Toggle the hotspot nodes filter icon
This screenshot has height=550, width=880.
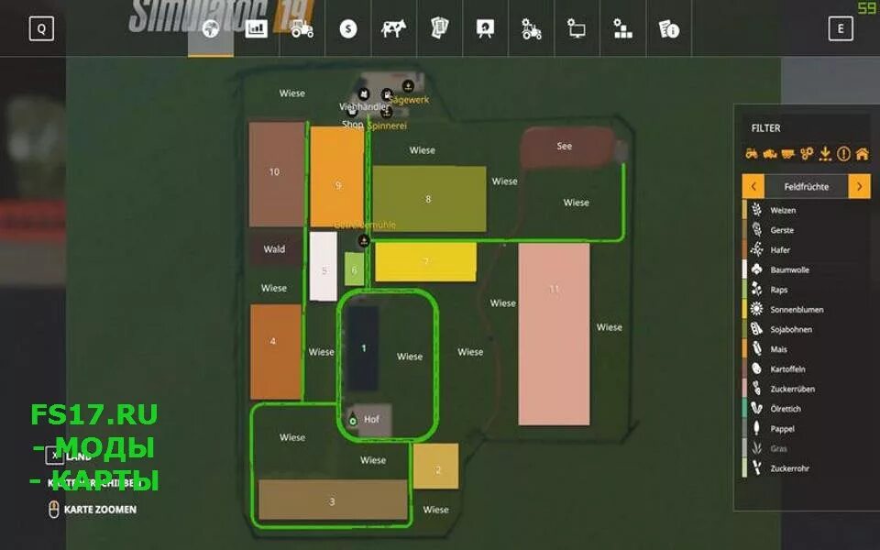click(x=807, y=153)
